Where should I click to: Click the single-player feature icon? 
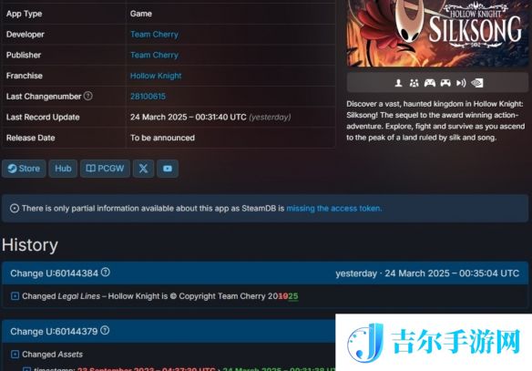399,83
